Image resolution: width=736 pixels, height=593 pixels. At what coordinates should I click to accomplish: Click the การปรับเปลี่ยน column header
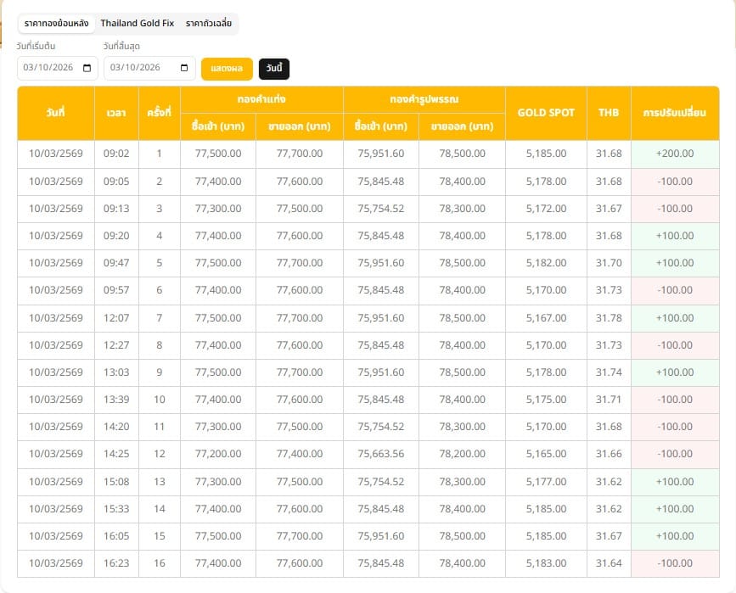pyautogui.click(x=676, y=112)
